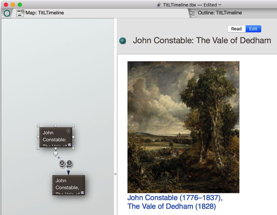
Task: Select the Outline: TitLTimeline tab
Action: coord(220,13)
